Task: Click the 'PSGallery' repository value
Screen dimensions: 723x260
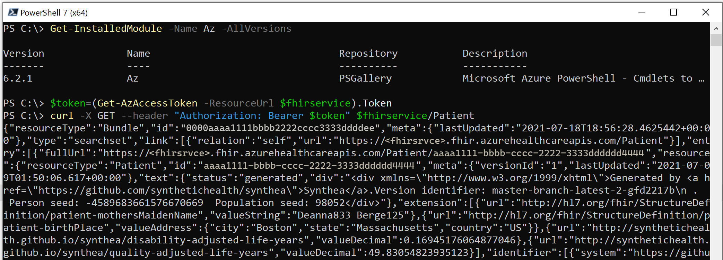Action: (365, 78)
